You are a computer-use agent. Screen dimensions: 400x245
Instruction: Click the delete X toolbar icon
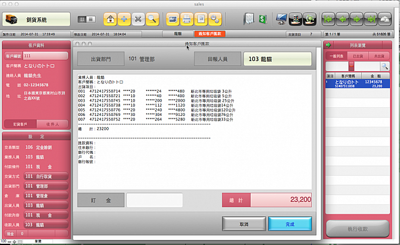[138, 19]
